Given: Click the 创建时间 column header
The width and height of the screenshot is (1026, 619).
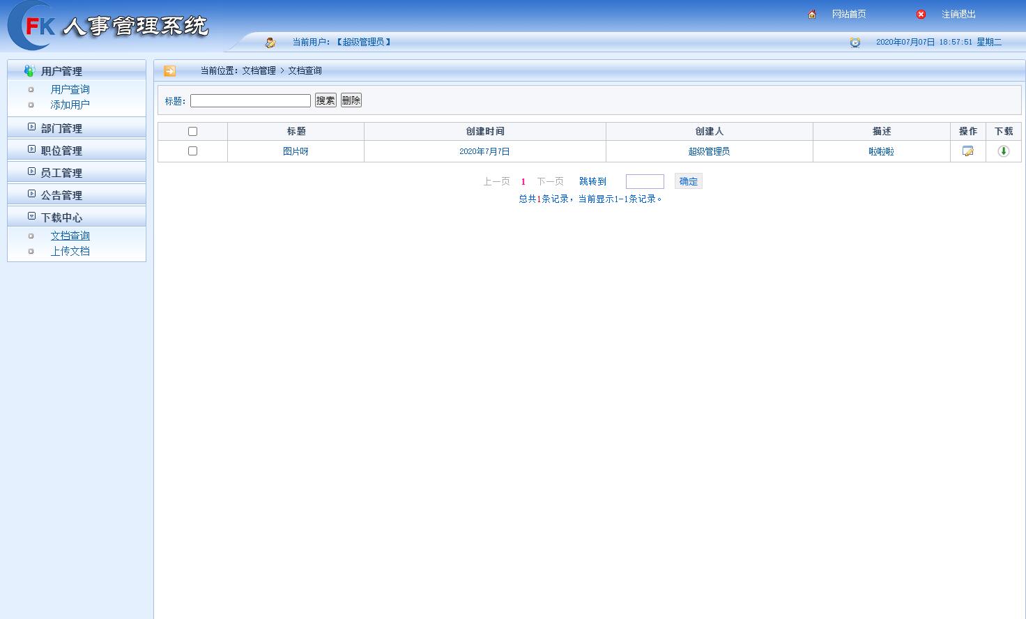Looking at the screenshot, I should pyautogui.click(x=485, y=132).
